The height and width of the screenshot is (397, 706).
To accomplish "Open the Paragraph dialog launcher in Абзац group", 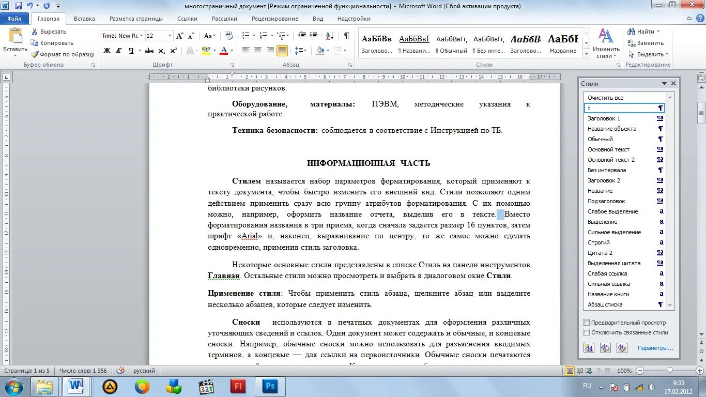I will [351, 65].
